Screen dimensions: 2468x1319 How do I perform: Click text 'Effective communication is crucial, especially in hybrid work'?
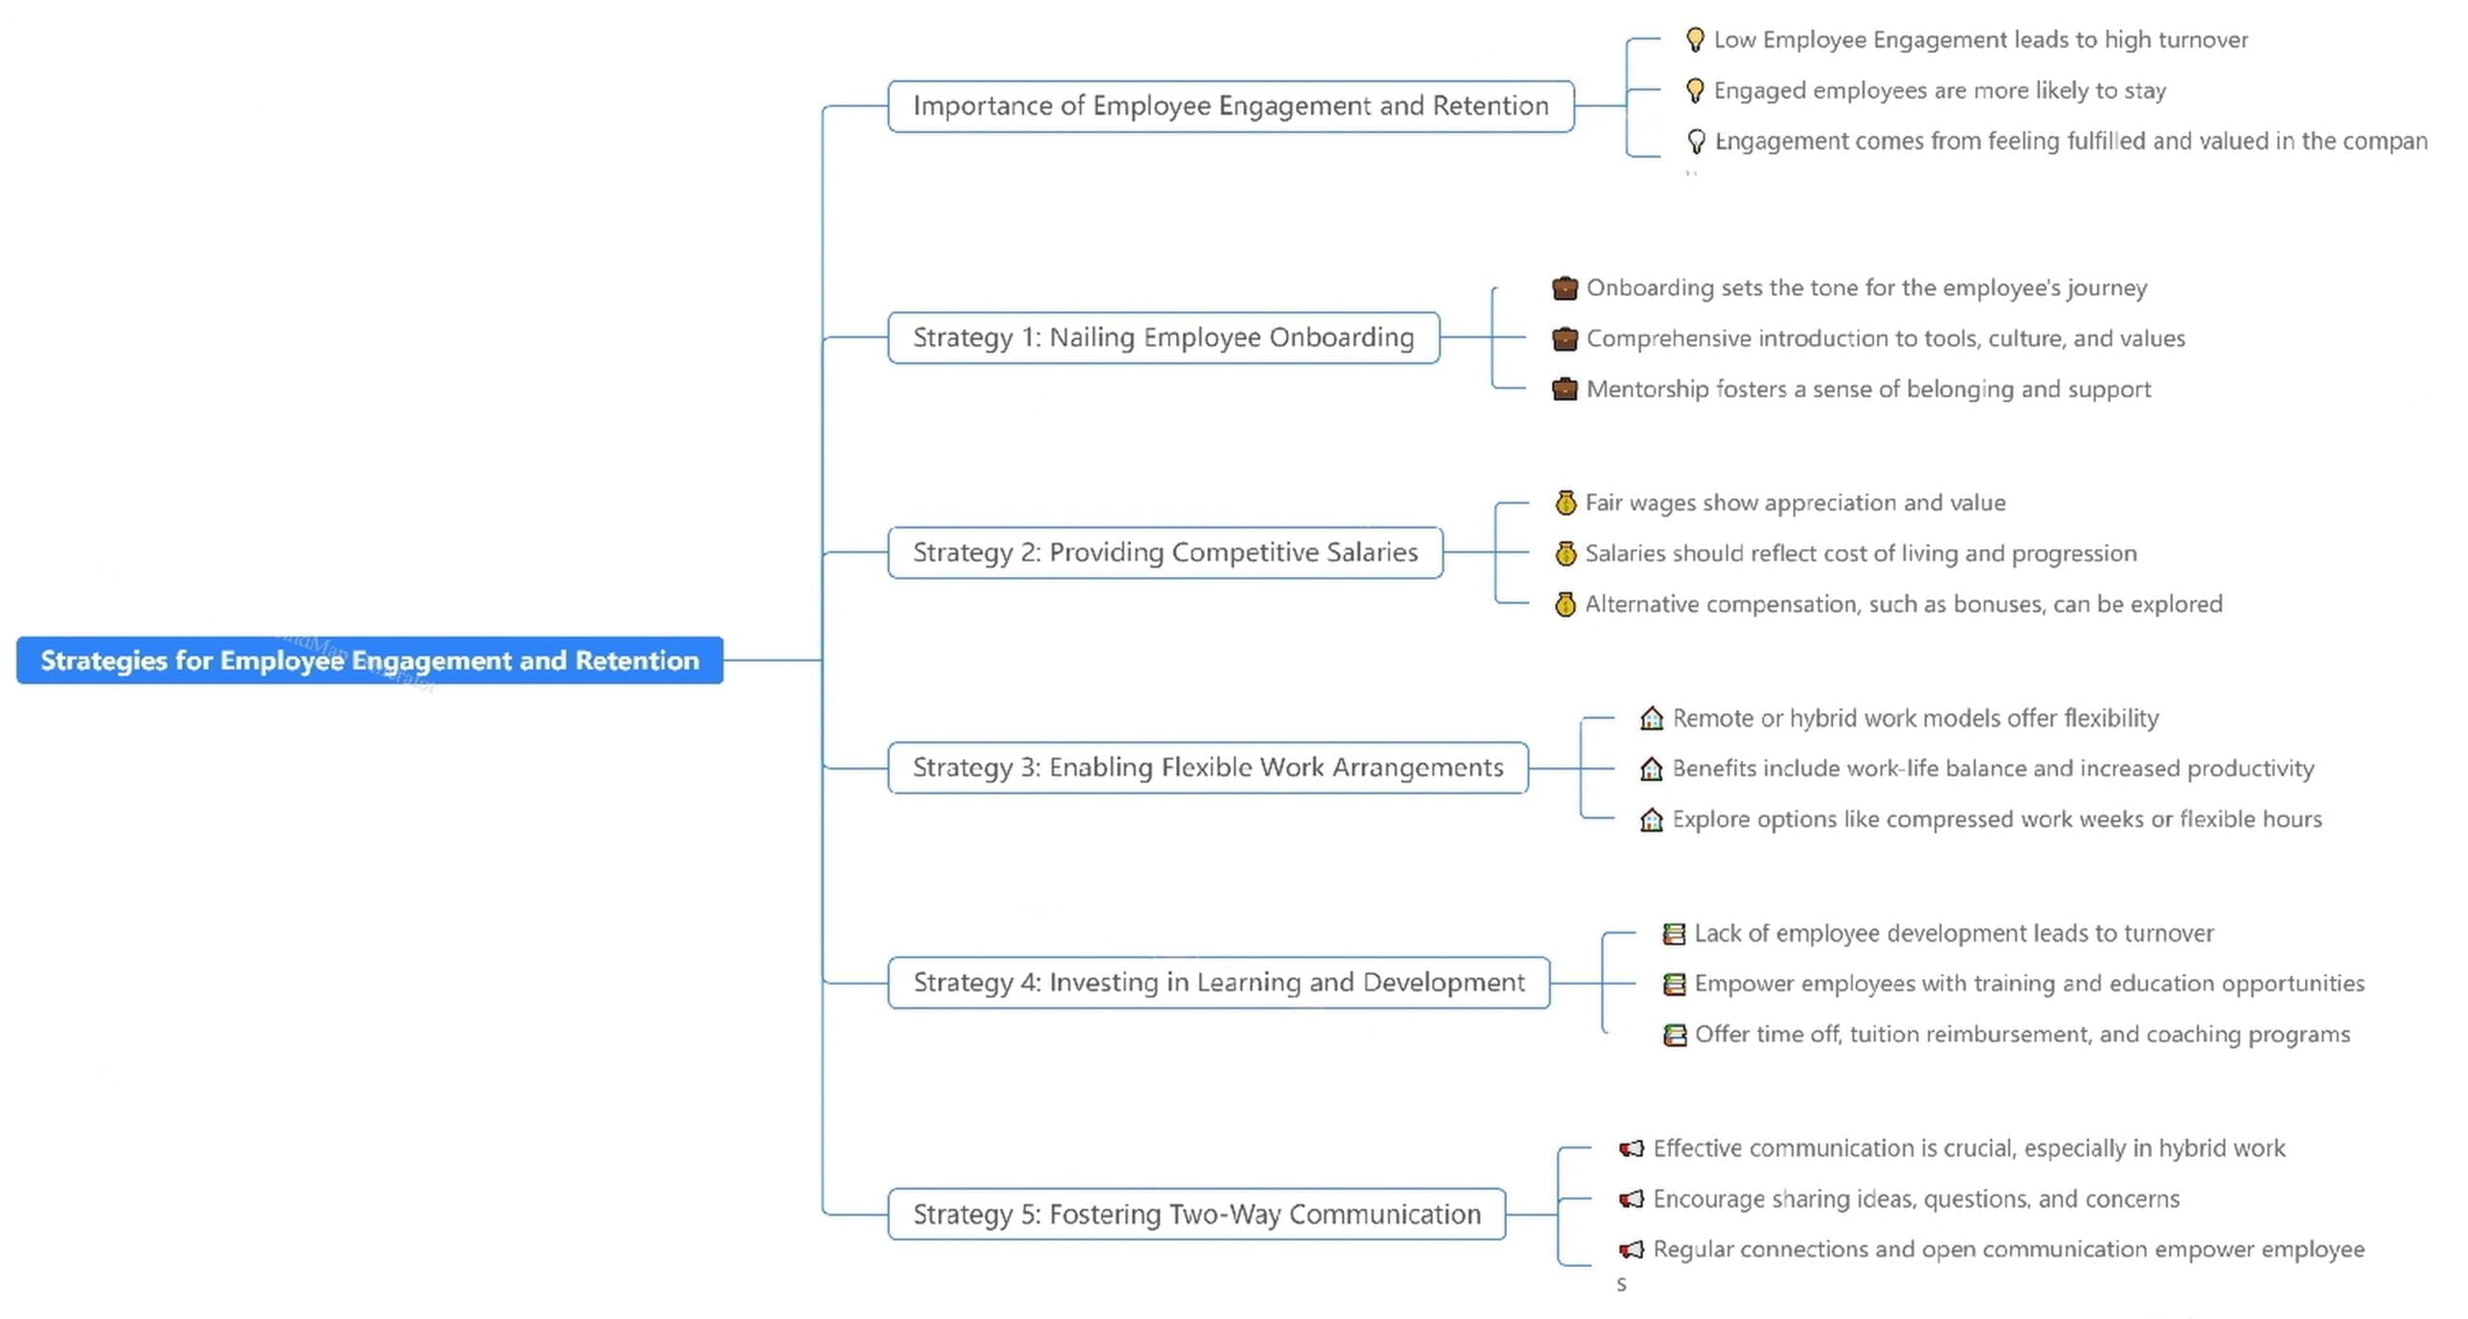pos(1969,1148)
